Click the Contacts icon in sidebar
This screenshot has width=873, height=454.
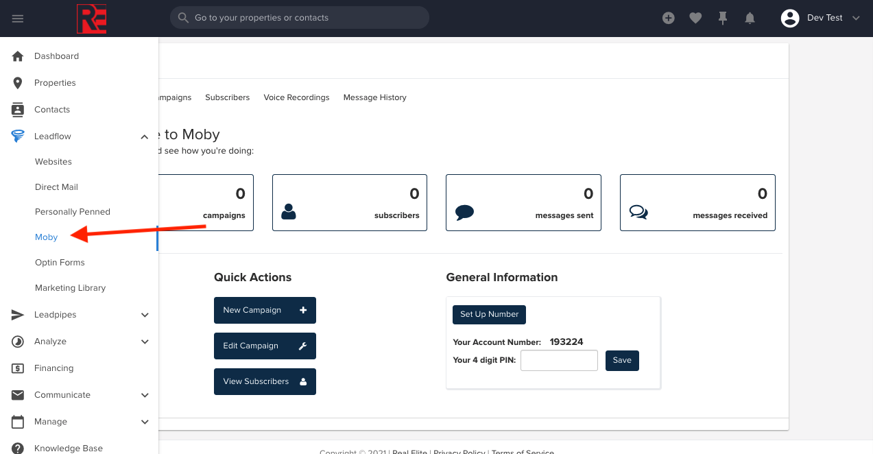[x=18, y=110]
